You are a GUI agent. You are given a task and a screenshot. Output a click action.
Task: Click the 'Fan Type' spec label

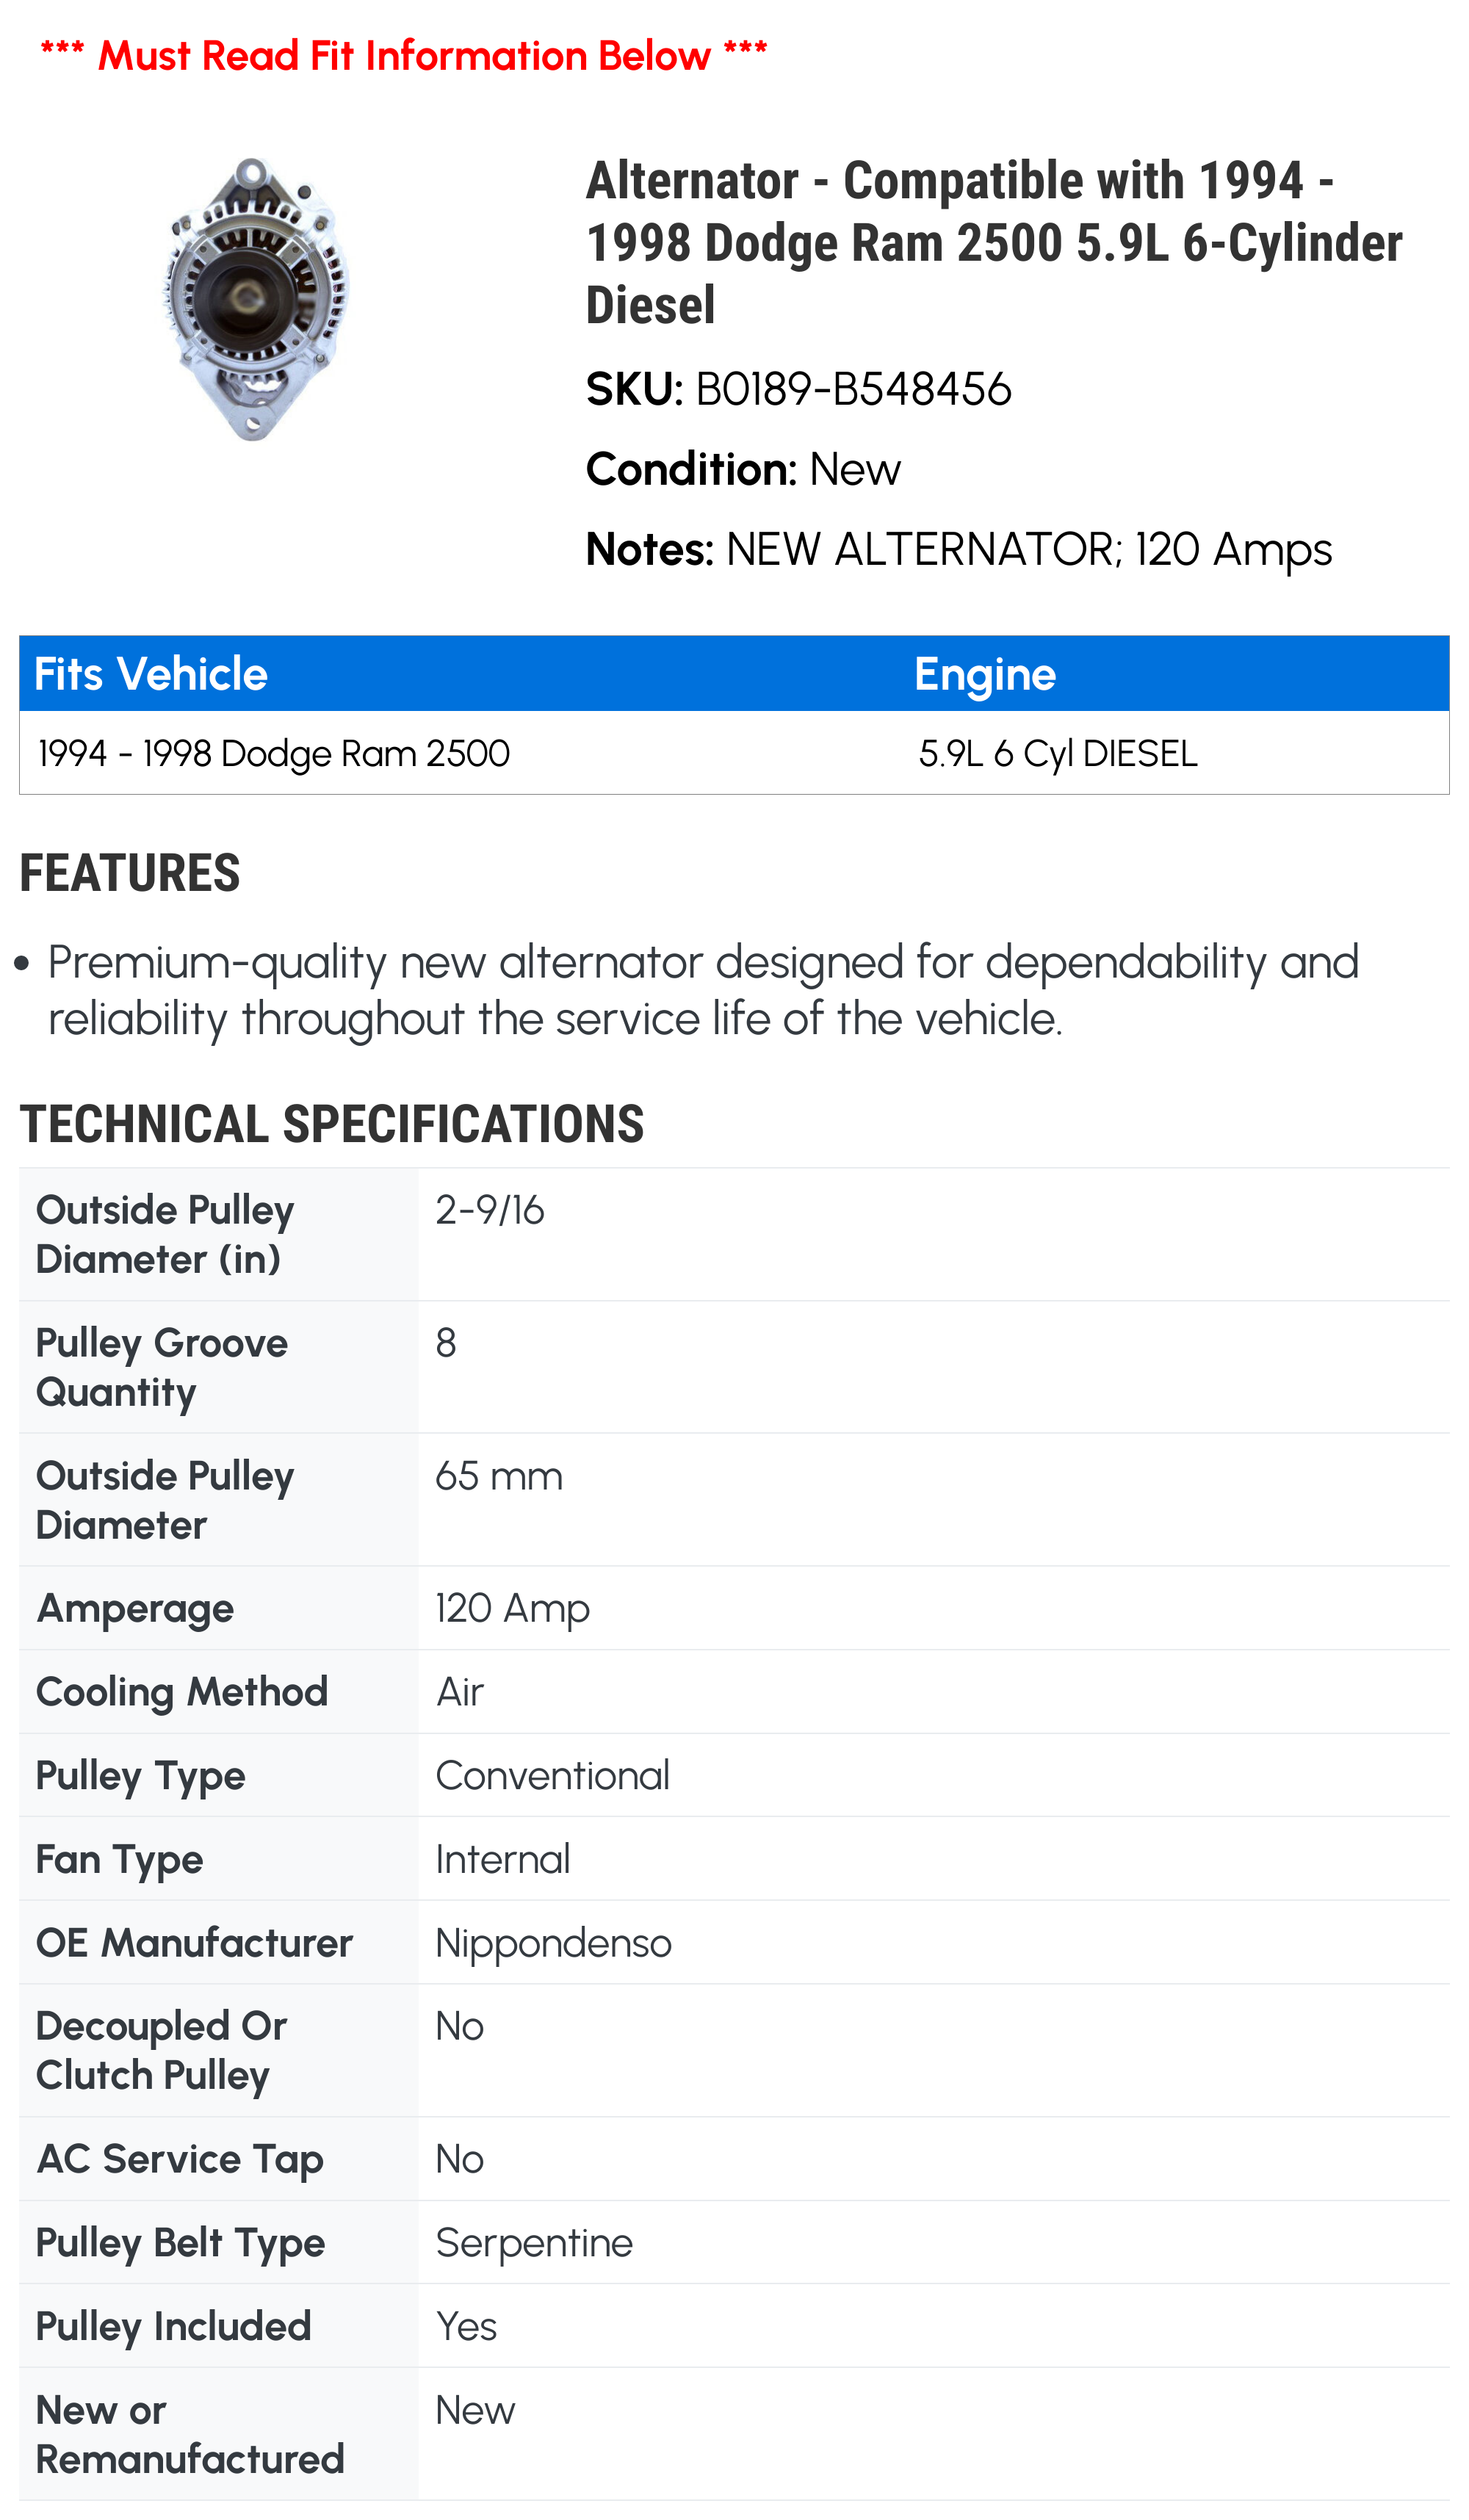[119, 1859]
